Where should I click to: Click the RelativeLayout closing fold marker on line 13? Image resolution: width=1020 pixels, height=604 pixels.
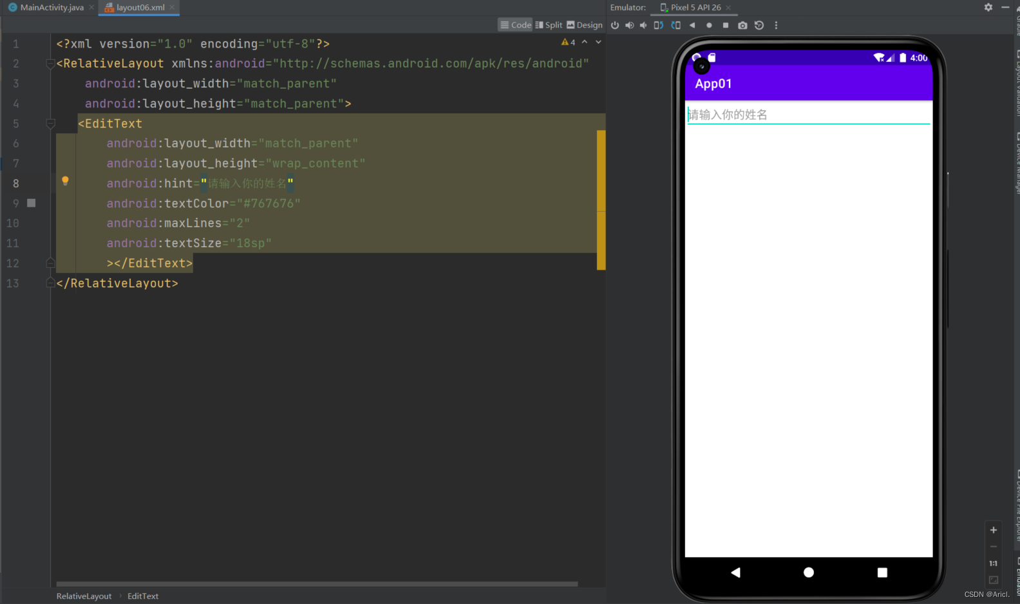[50, 283]
